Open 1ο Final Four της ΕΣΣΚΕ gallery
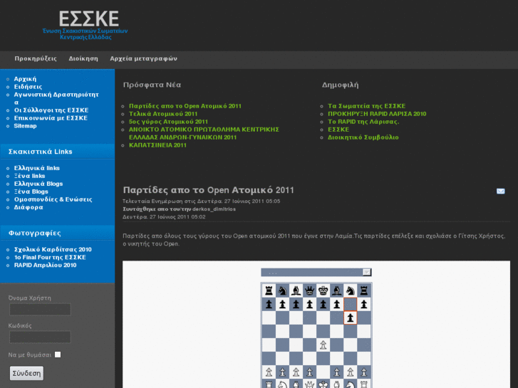The width and height of the screenshot is (518, 388). point(50,258)
